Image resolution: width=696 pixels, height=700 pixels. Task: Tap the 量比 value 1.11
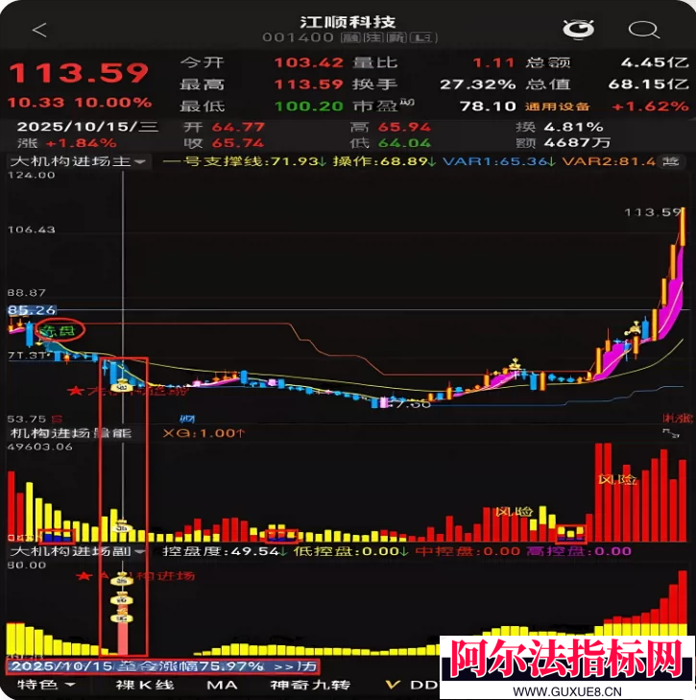[493, 62]
